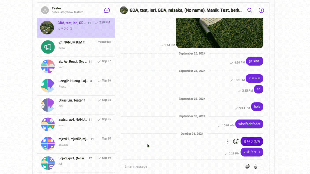Open the mjrn01, mjrn02 channel

point(76,144)
